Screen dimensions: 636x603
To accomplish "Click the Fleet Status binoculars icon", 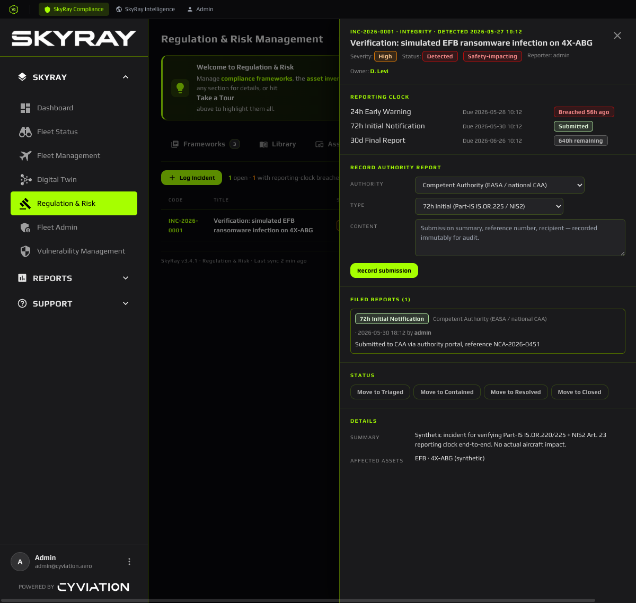I will coord(25,132).
